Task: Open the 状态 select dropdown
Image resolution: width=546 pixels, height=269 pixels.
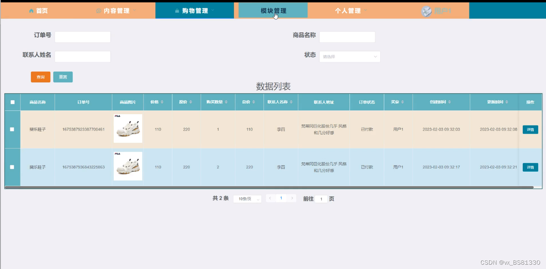Action: (x=350, y=57)
